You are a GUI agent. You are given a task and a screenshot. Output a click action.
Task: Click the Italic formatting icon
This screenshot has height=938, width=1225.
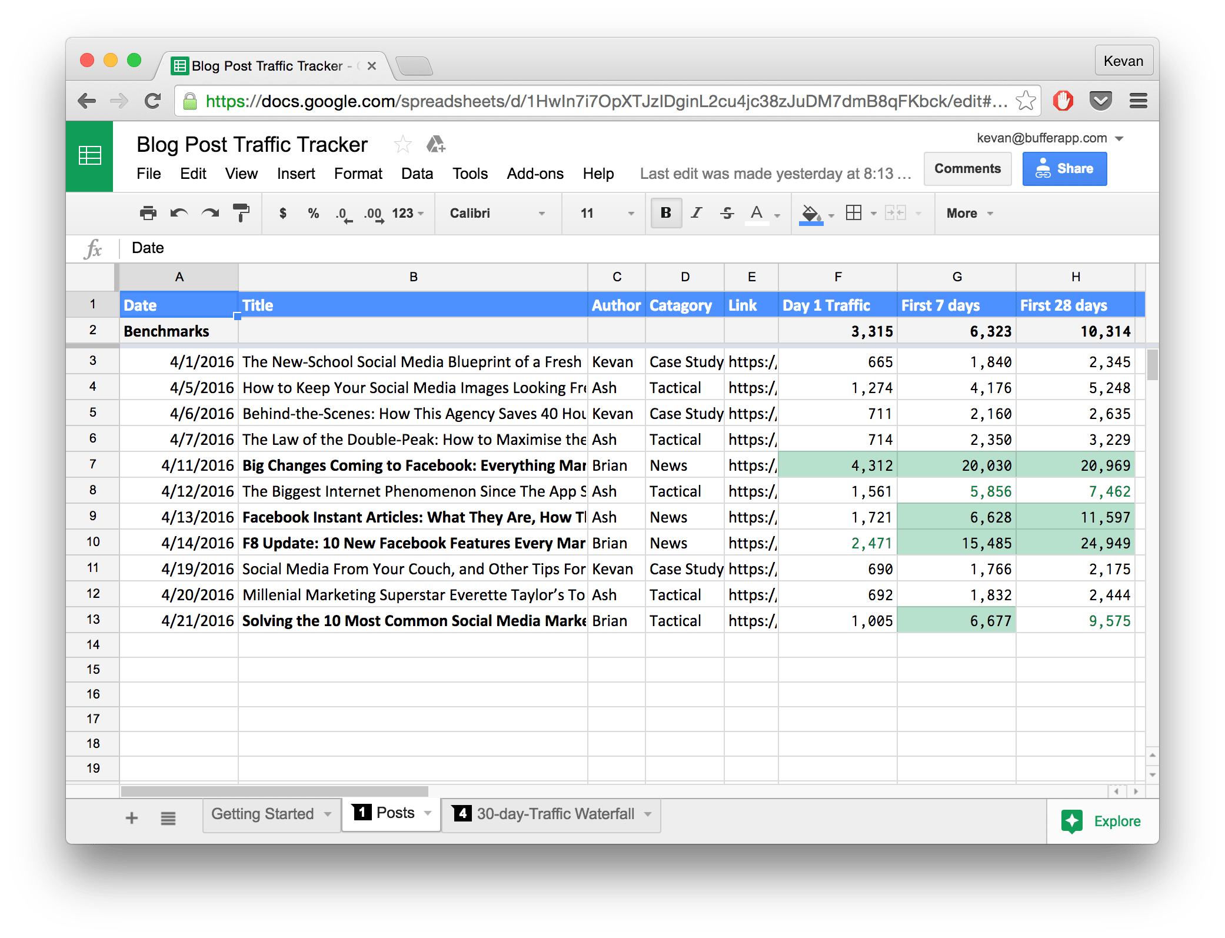690,215
